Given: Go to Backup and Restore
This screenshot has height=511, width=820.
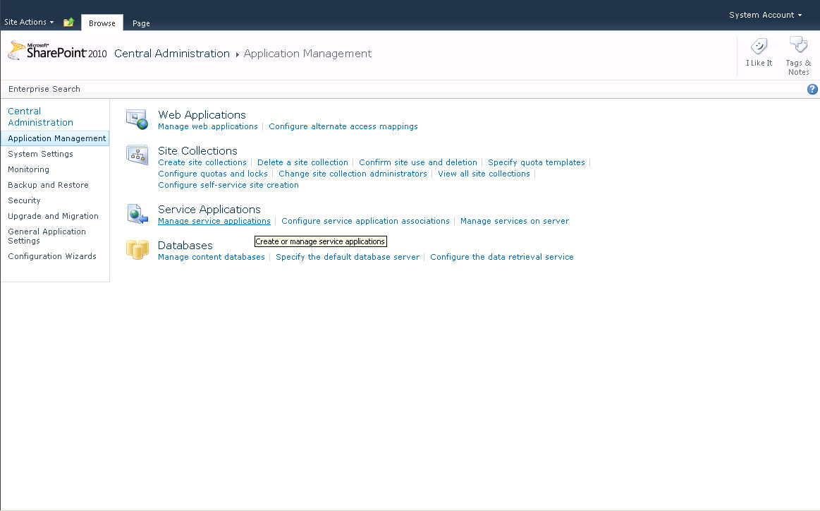Looking at the screenshot, I should pyautogui.click(x=48, y=185).
